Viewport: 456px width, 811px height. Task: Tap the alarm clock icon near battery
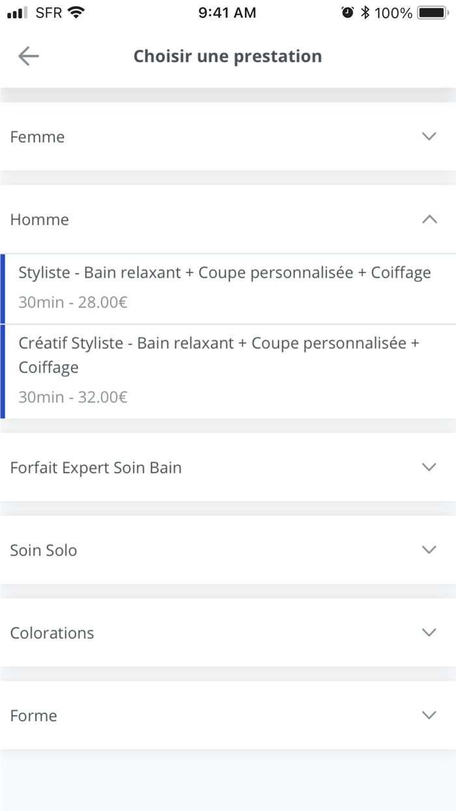point(346,11)
